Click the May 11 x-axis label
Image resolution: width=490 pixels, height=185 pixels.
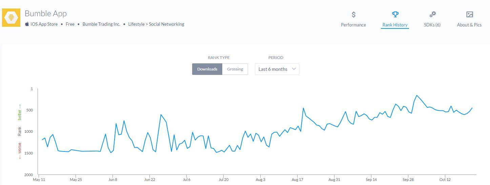(x=39, y=180)
